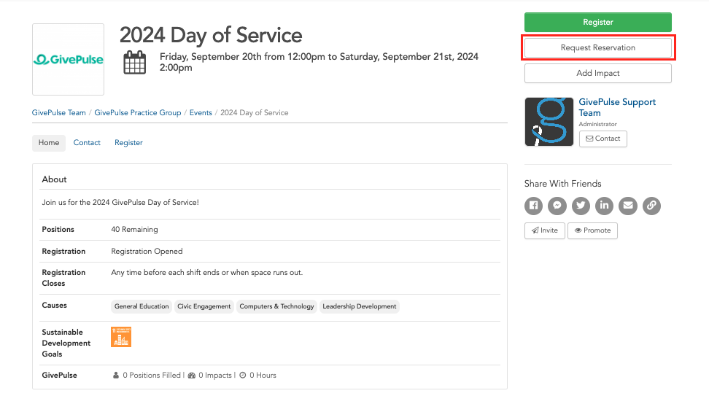Viewport: 709px width, 396px height.
Task: Click the Invite button
Action: tap(544, 230)
